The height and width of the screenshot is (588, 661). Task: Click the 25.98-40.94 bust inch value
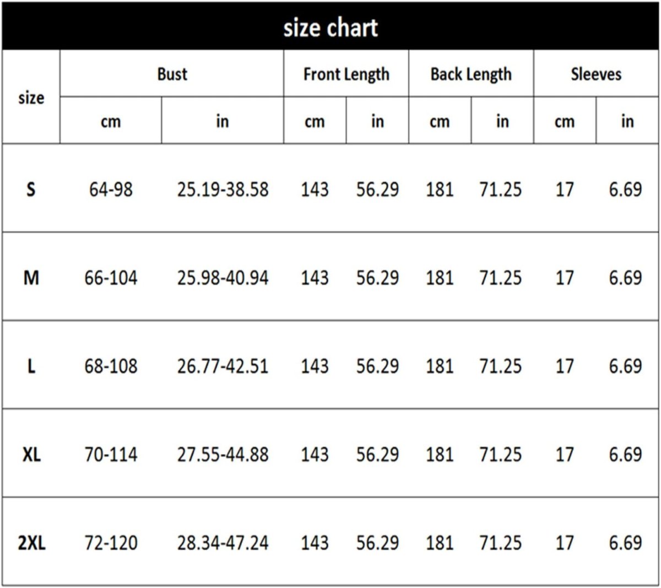click(223, 278)
